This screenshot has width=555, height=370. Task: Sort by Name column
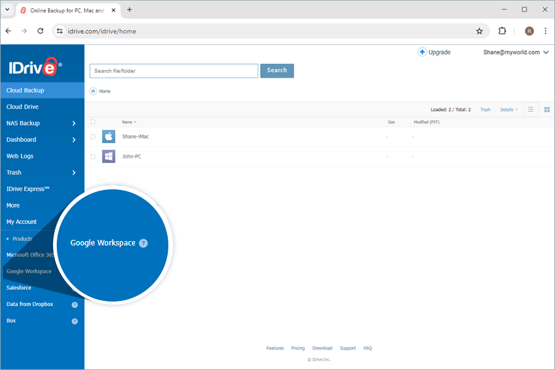(x=129, y=122)
